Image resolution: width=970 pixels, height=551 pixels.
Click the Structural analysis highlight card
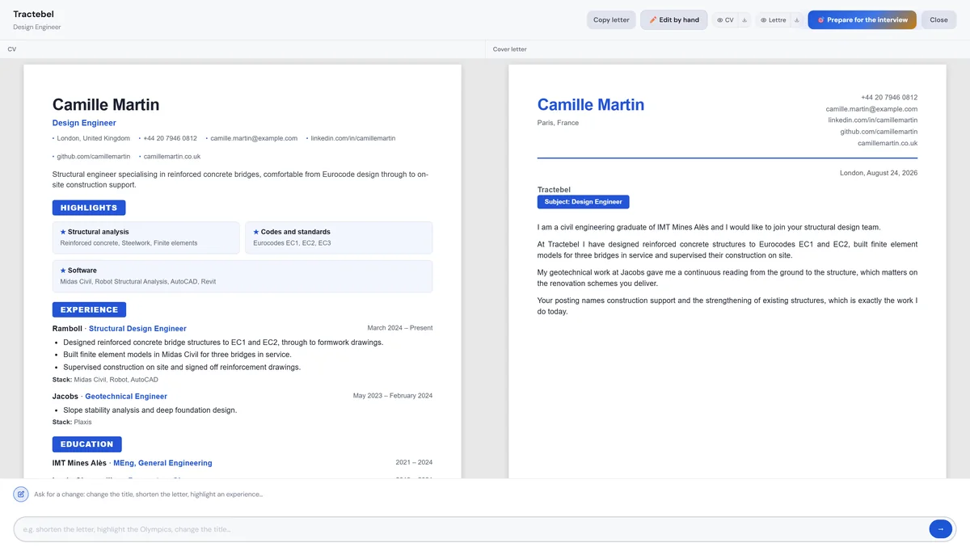(146, 238)
